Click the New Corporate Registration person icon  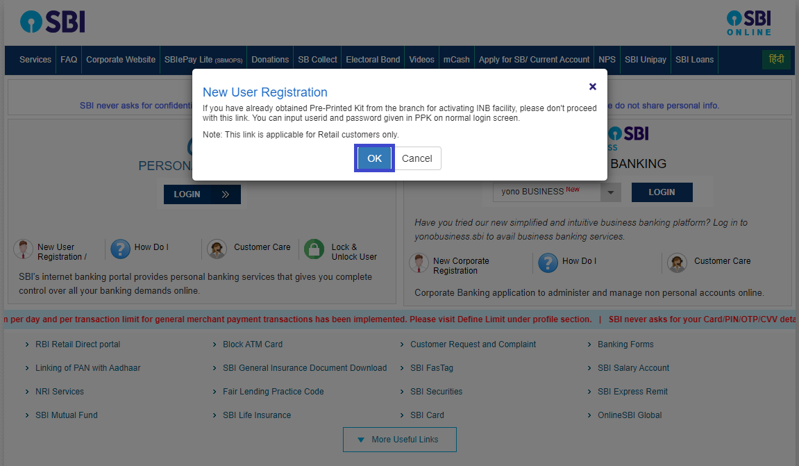click(x=419, y=264)
